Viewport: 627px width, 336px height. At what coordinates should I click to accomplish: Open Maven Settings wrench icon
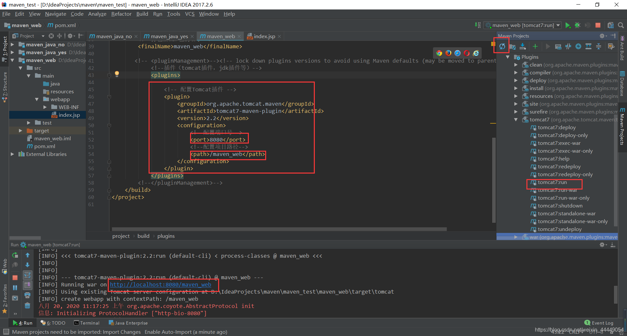point(611,47)
